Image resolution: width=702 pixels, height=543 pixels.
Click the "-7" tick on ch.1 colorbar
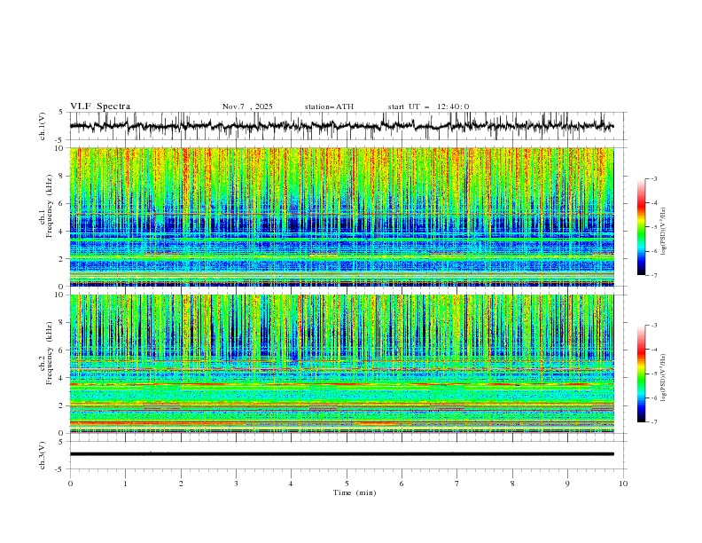pyautogui.click(x=653, y=275)
